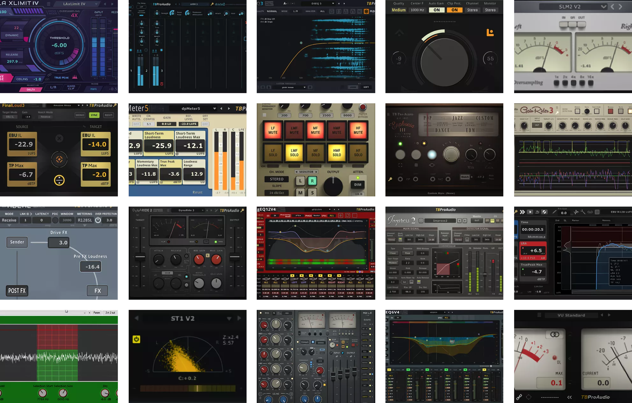Screen dimensions: 632x403
Task: Click the double left arrow icon in VU Standard
Action: (x=570, y=397)
